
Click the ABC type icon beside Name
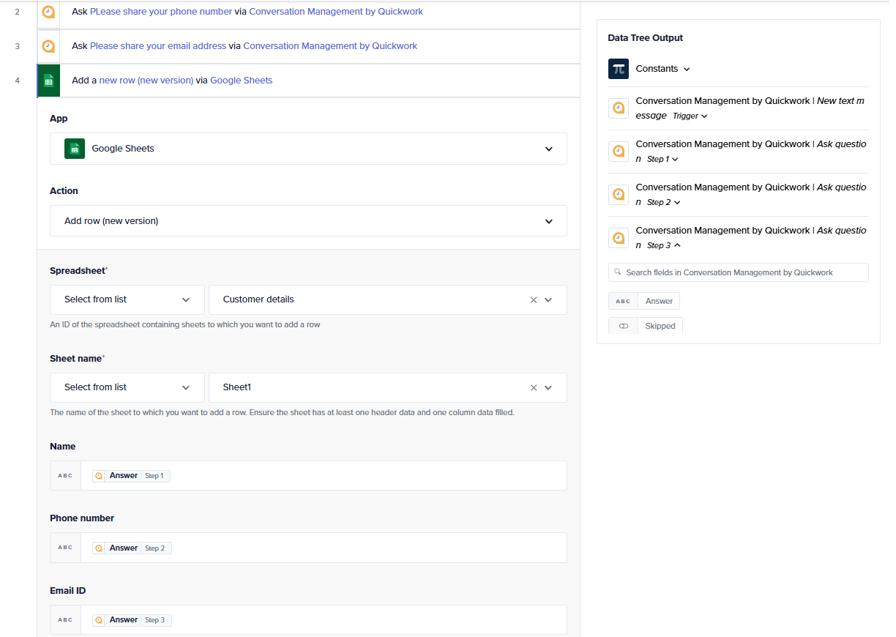65,476
